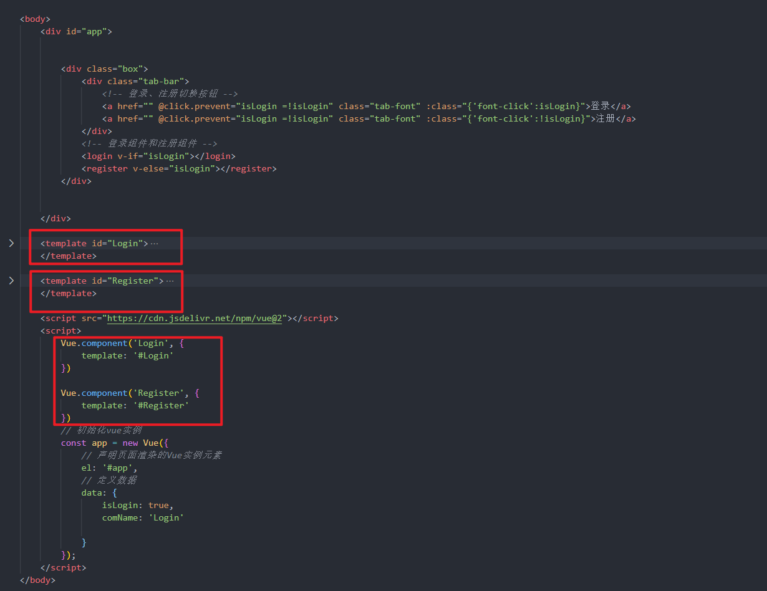The image size is (767, 591).
Task: Click const app = new Vue({ line
Action: [x=115, y=443]
